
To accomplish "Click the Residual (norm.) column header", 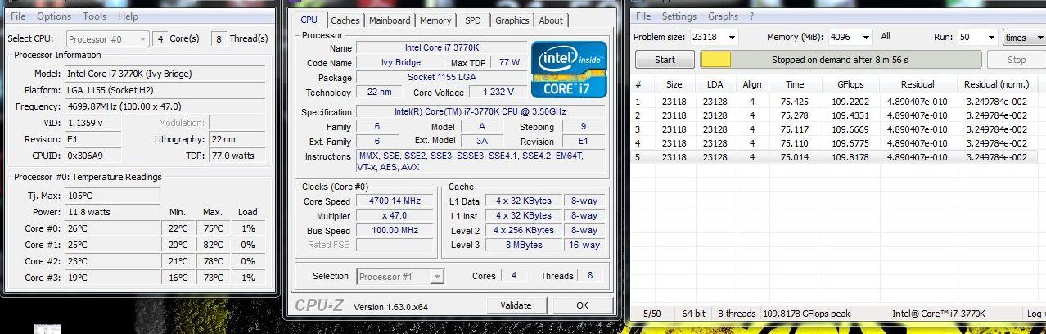I will tap(996, 84).
